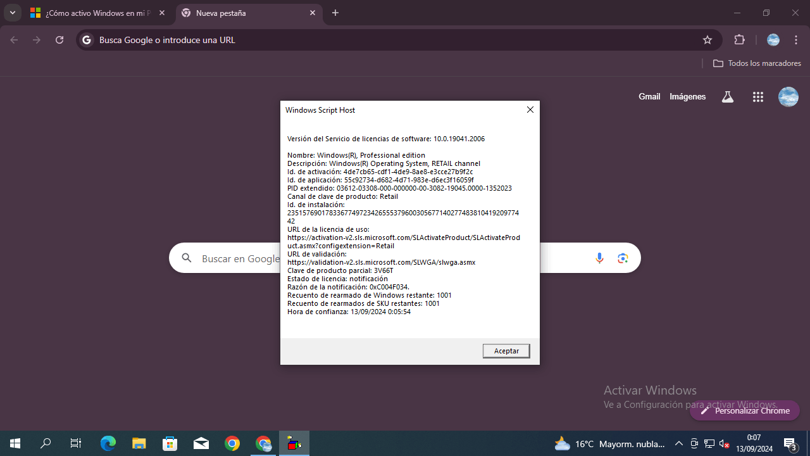The image size is (810, 456).
Task: Bookmark this page with the star icon
Action: point(707,40)
